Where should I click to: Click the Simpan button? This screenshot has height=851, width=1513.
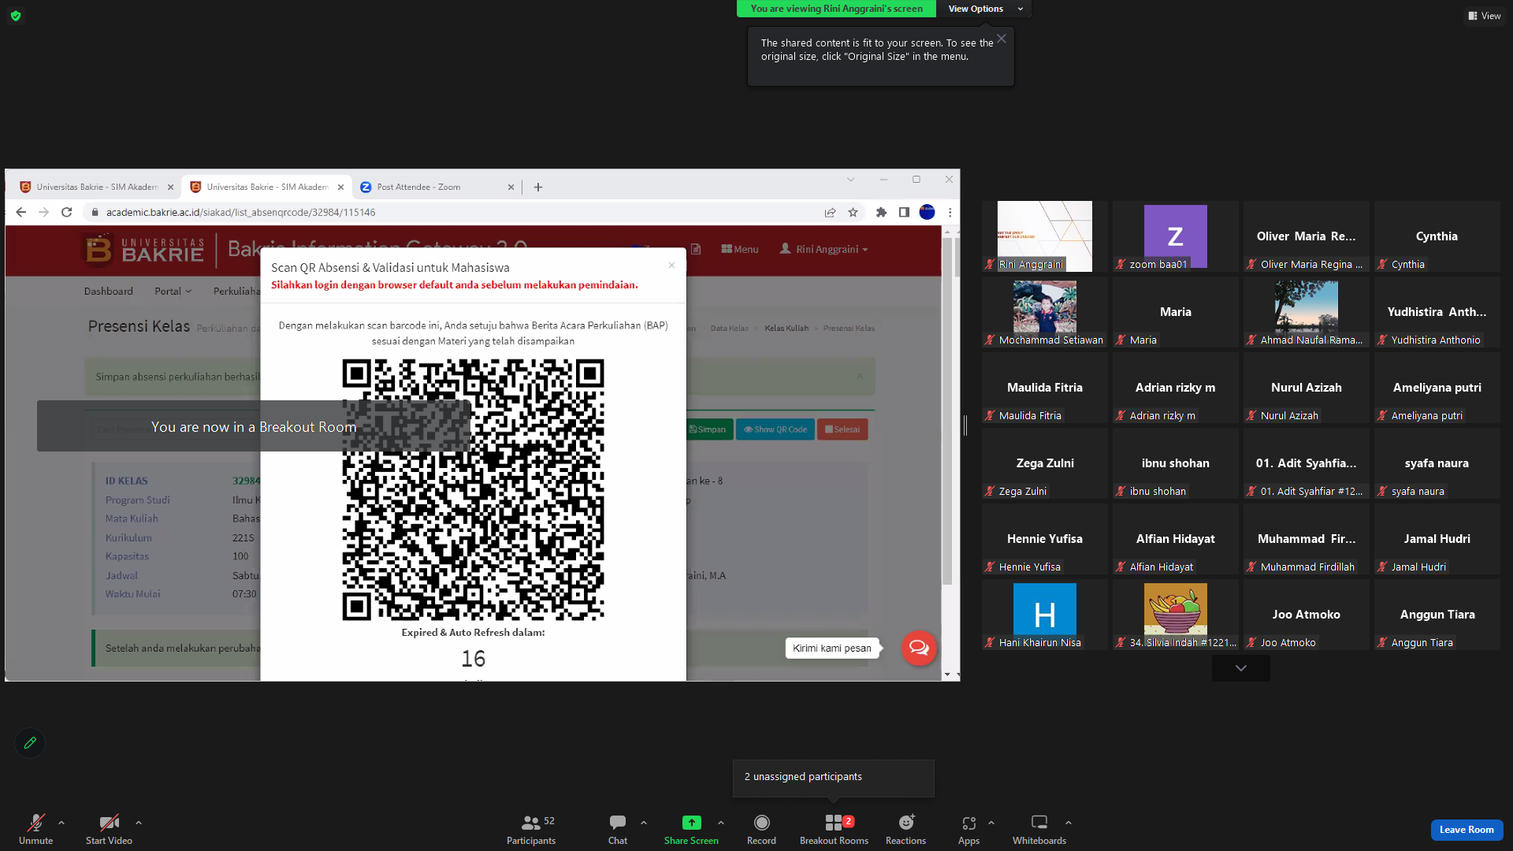(708, 429)
